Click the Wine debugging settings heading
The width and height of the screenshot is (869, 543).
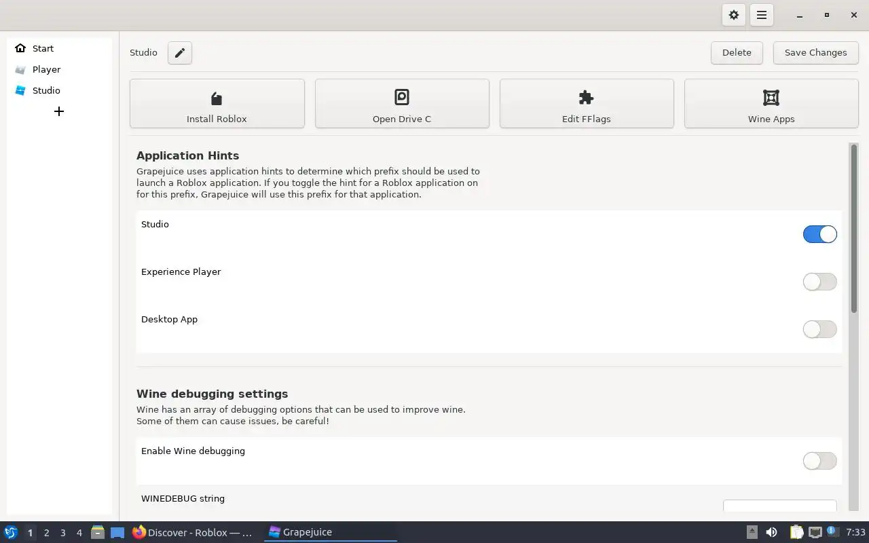[x=212, y=394]
